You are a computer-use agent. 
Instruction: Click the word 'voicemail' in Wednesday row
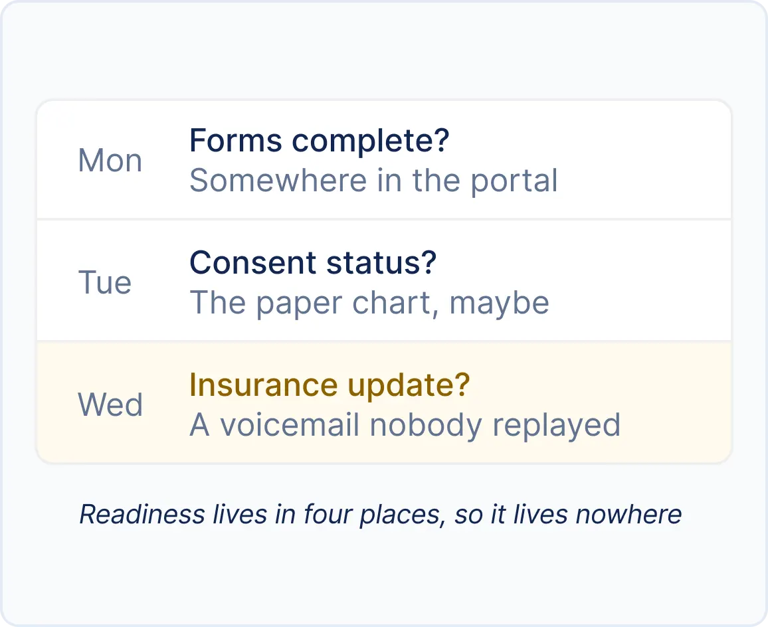(290, 424)
